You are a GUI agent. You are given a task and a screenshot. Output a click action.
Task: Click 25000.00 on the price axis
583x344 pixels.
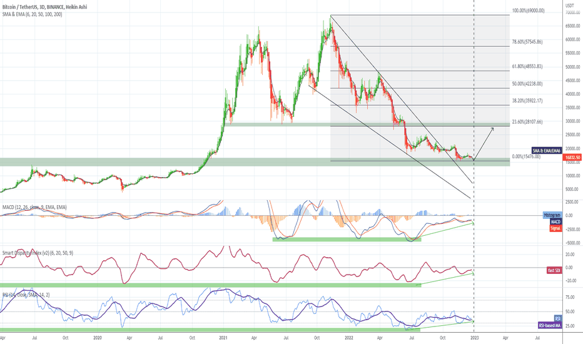pos(572,135)
